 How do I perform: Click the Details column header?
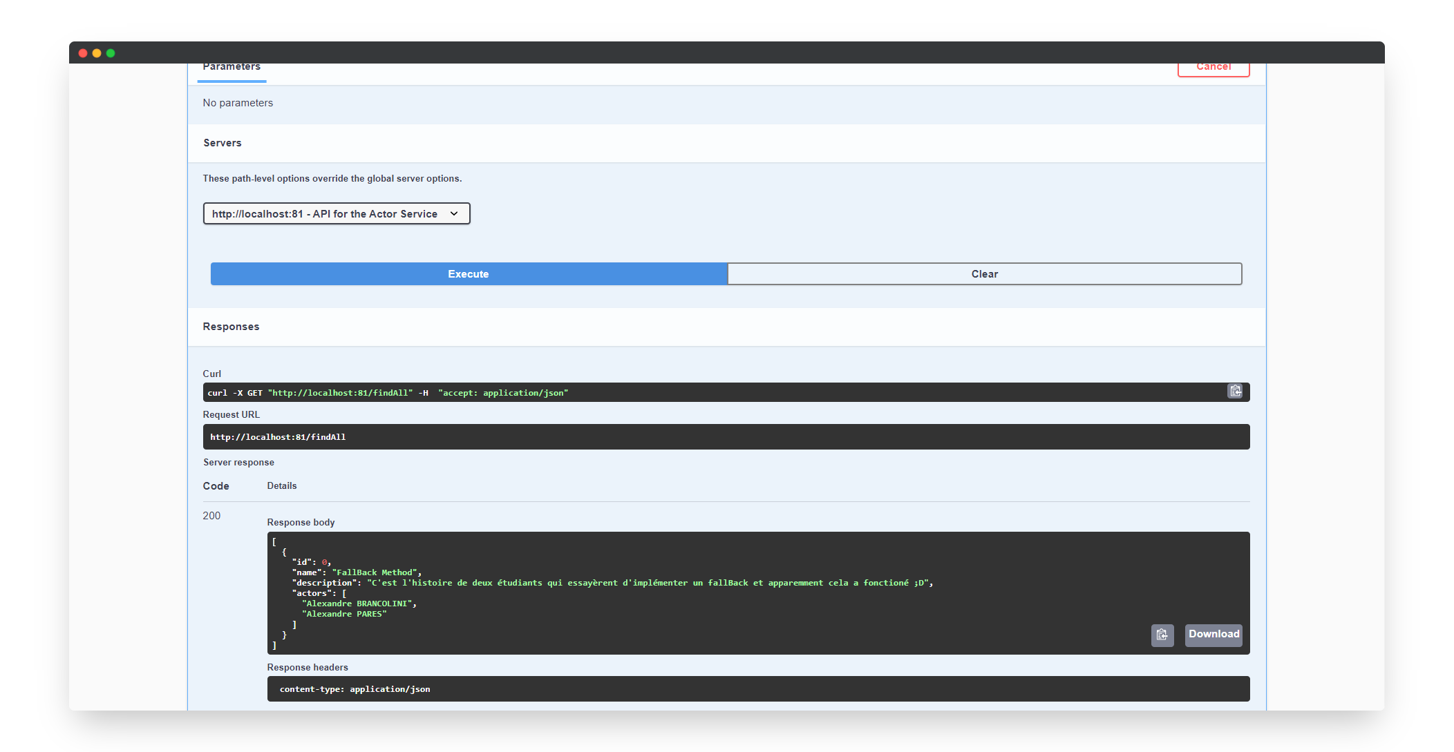pos(282,486)
